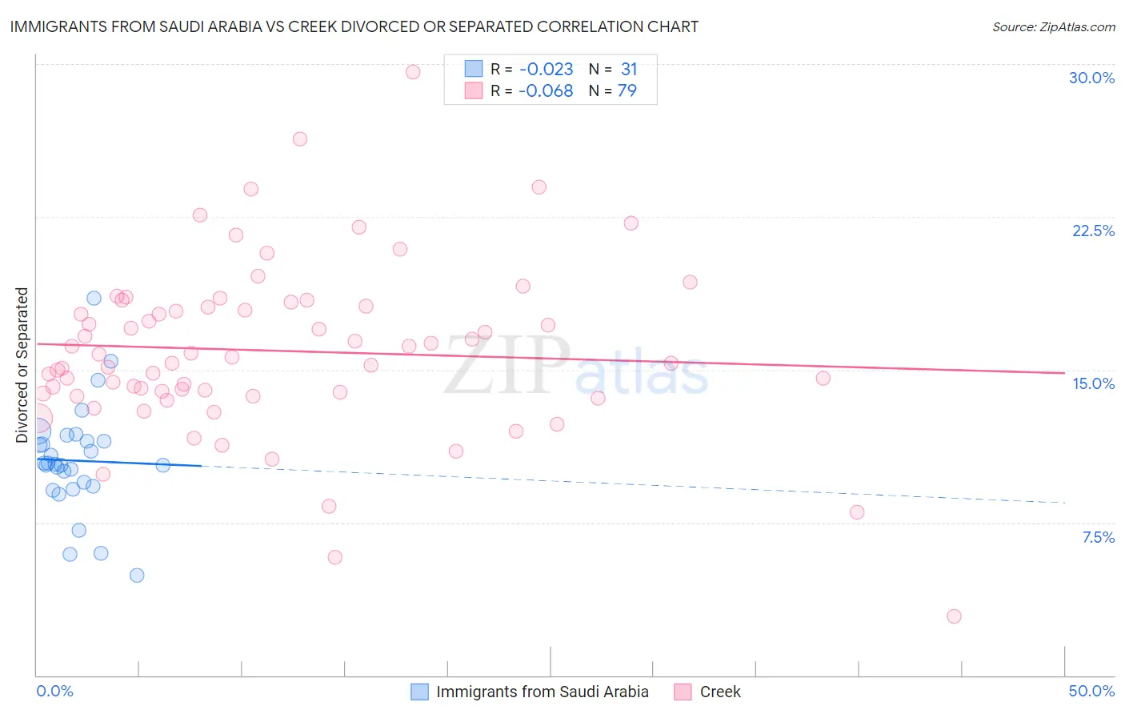Click the pink Creek legend swatch
1125x714 pixels.
683,692
